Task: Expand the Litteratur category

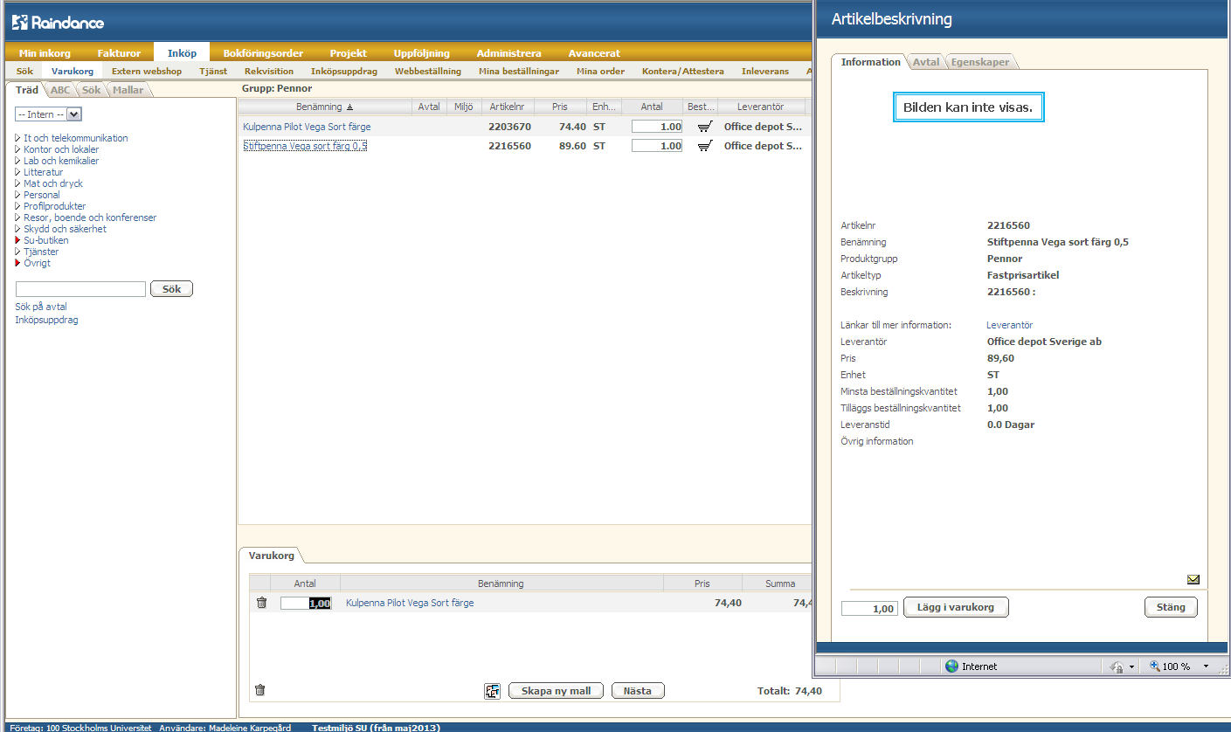Action: point(17,172)
